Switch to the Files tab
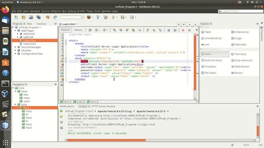 29,24
